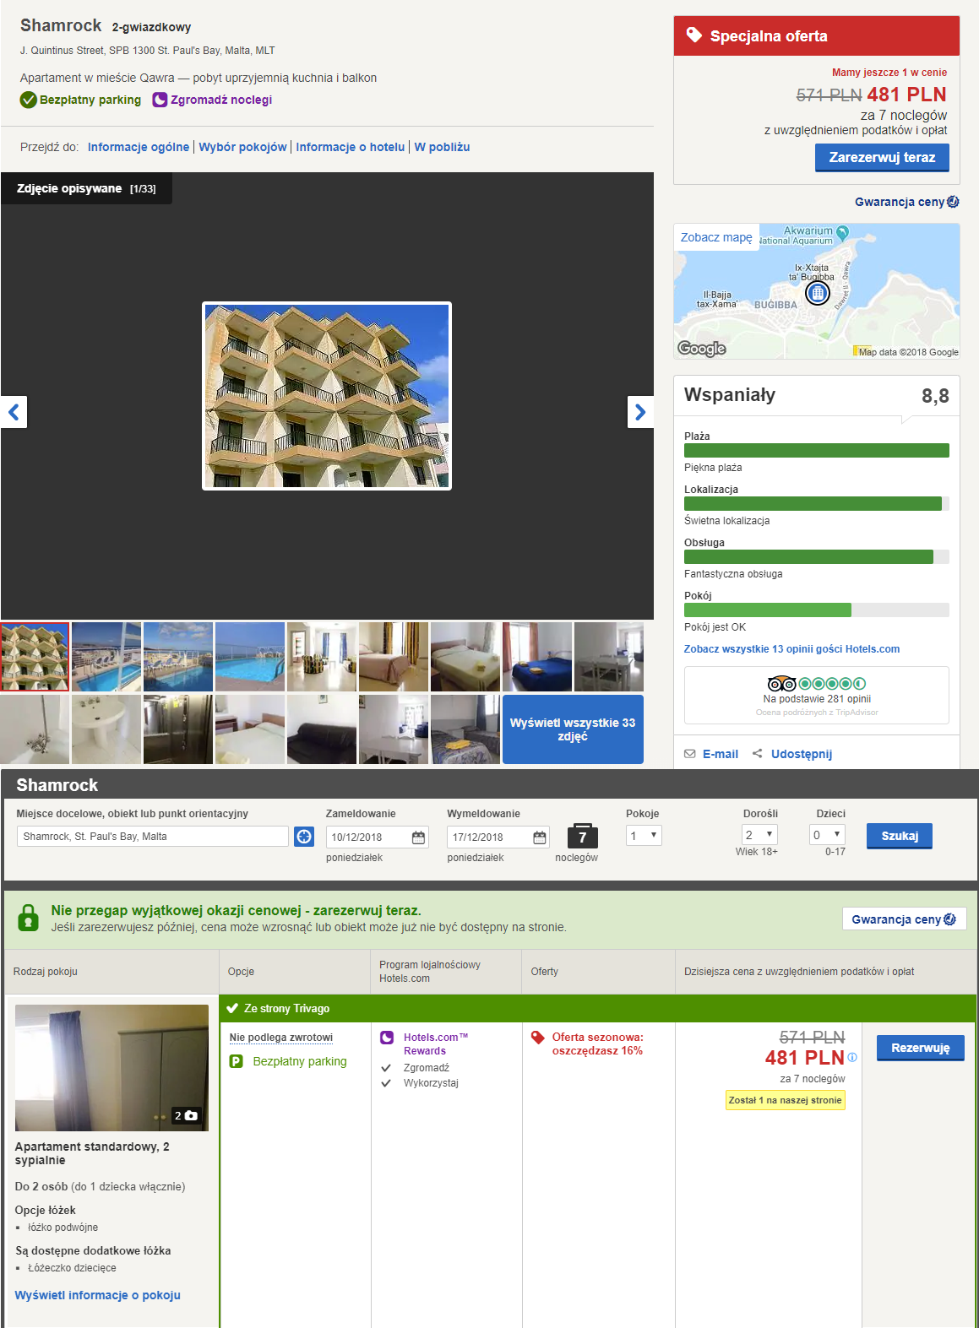Click the Gwarancja ceny badge icon under booking box
Viewport: 979px width, 1328px height.
tap(953, 202)
